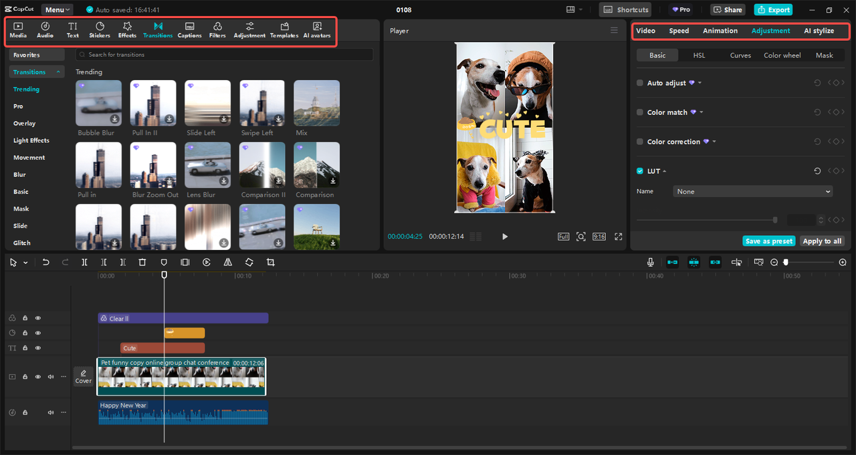Image resolution: width=856 pixels, height=455 pixels.
Task: Click the Share button
Action: (728, 10)
